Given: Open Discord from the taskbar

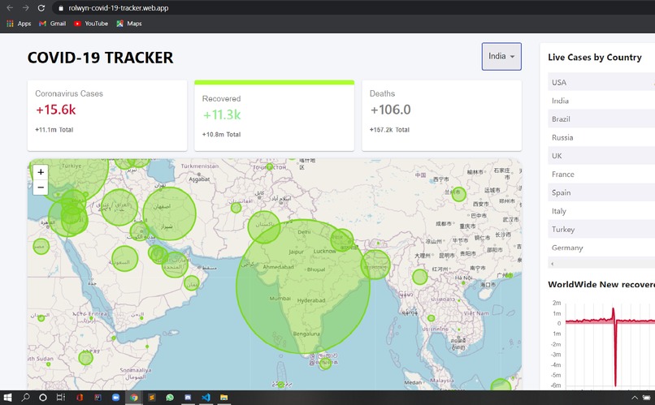Looking at the screenshot, I should tap(188, 398).
